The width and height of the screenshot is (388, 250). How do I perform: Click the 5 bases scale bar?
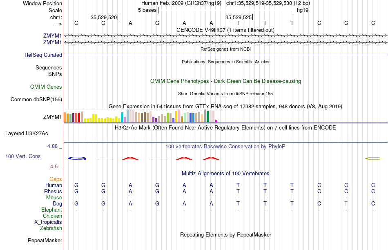tap(226, 10)
